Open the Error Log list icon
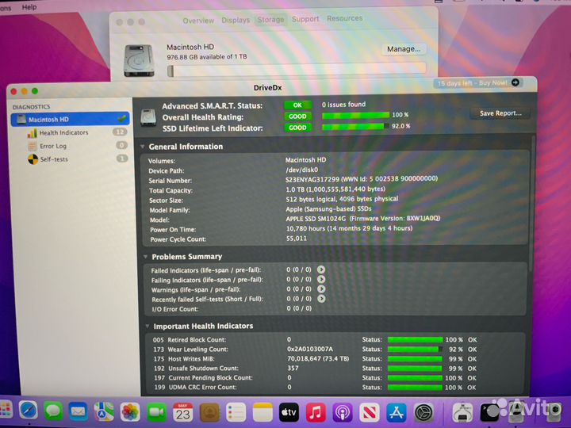This screenshot has height=428, width=571. 33,146
